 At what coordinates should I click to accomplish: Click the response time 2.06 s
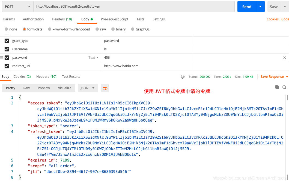click(227, 77)
